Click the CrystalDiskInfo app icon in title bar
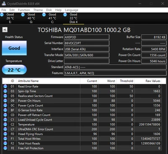 (4, 3)
